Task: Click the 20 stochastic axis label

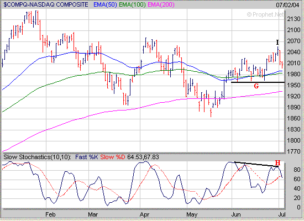Action: pyautogui.click(x=297, y=198)
